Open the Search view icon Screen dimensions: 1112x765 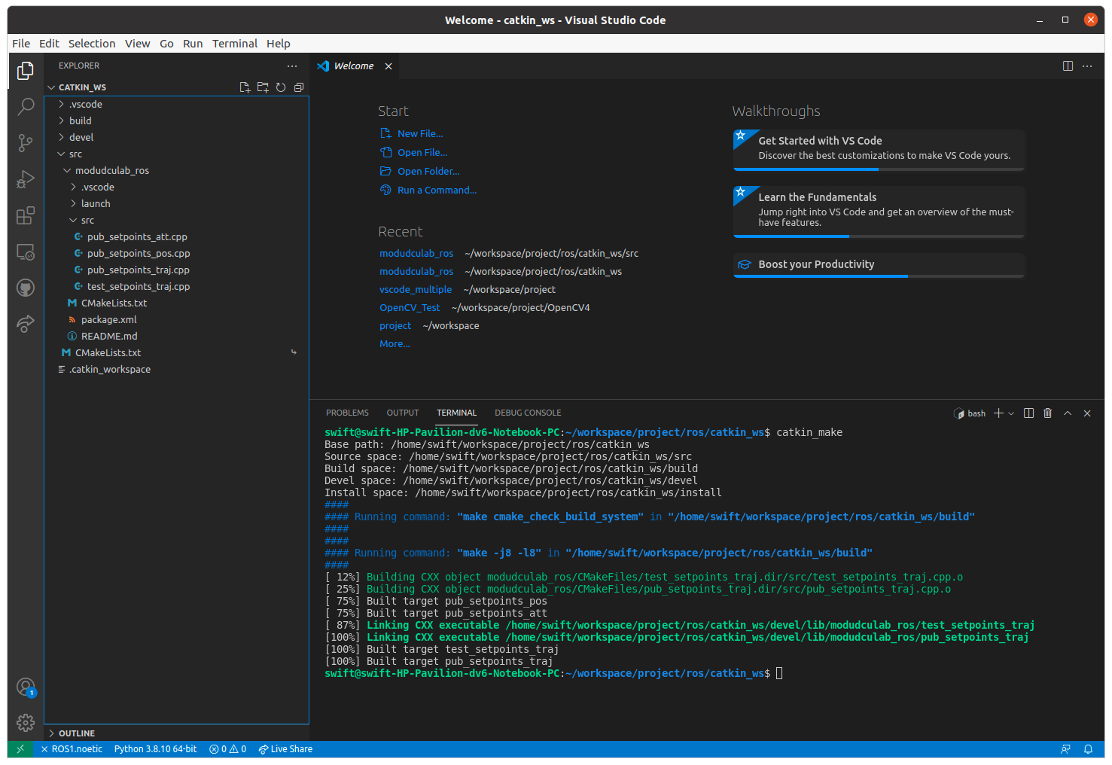[x=26, y=106]
